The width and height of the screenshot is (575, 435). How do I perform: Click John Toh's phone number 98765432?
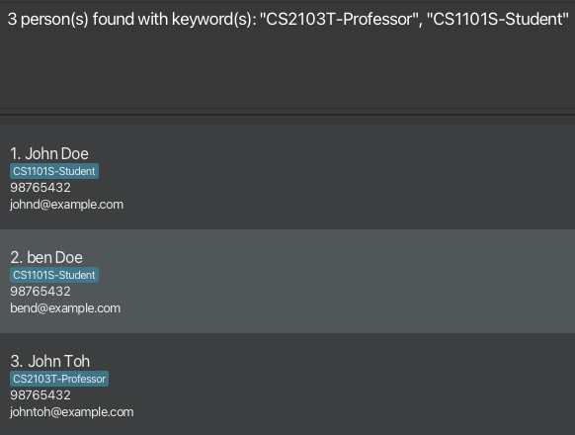pos(41,395)
